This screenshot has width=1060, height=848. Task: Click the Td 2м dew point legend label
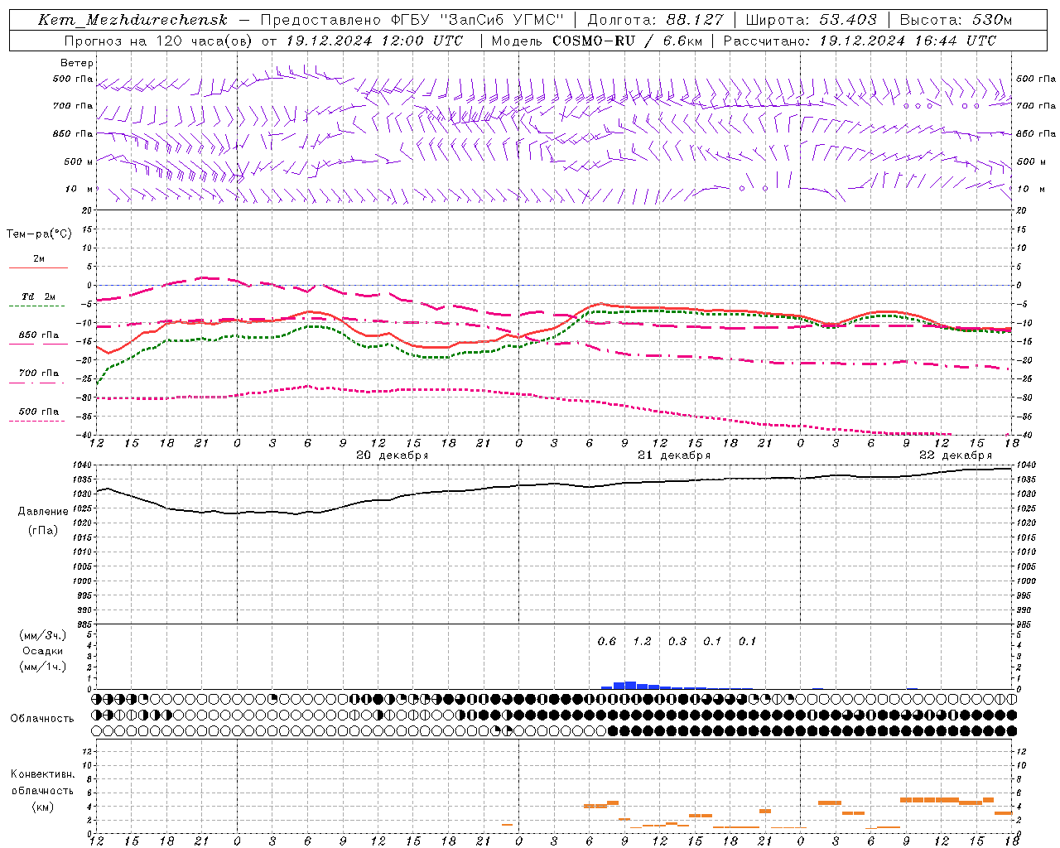coord(39,296)
